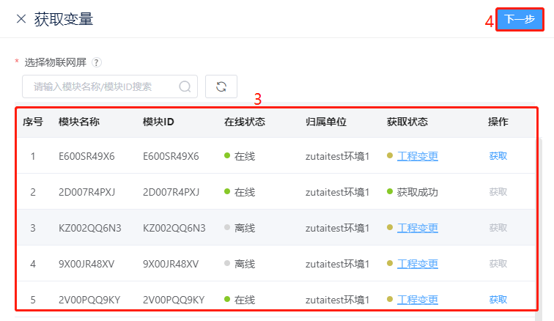
Task: Click 获取 for module 2D007R4PXJ
Action: (x=498, y=192)
